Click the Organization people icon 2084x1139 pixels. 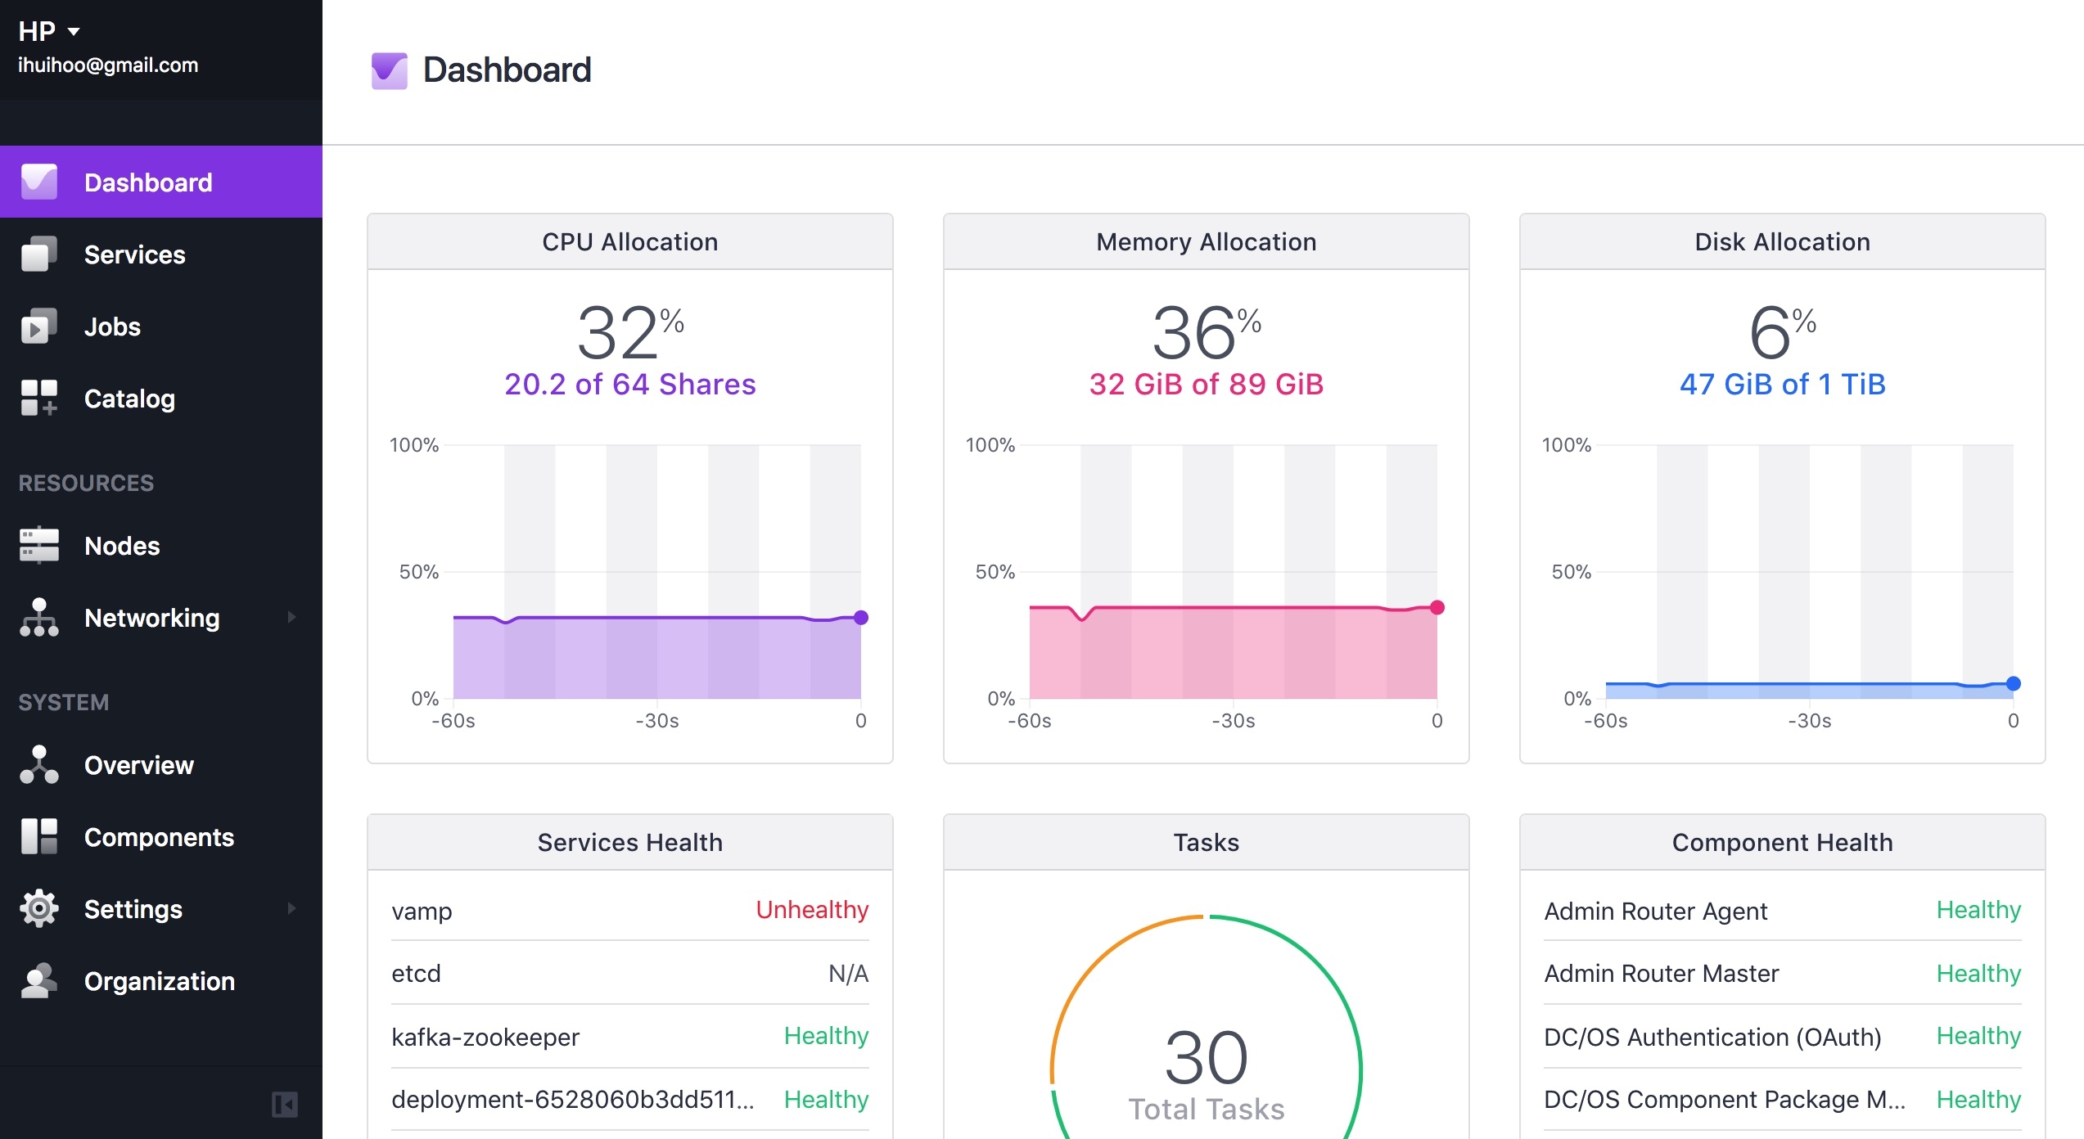click(38, 981)
